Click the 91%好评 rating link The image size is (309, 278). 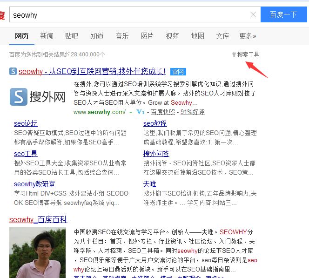coord(192,112)
